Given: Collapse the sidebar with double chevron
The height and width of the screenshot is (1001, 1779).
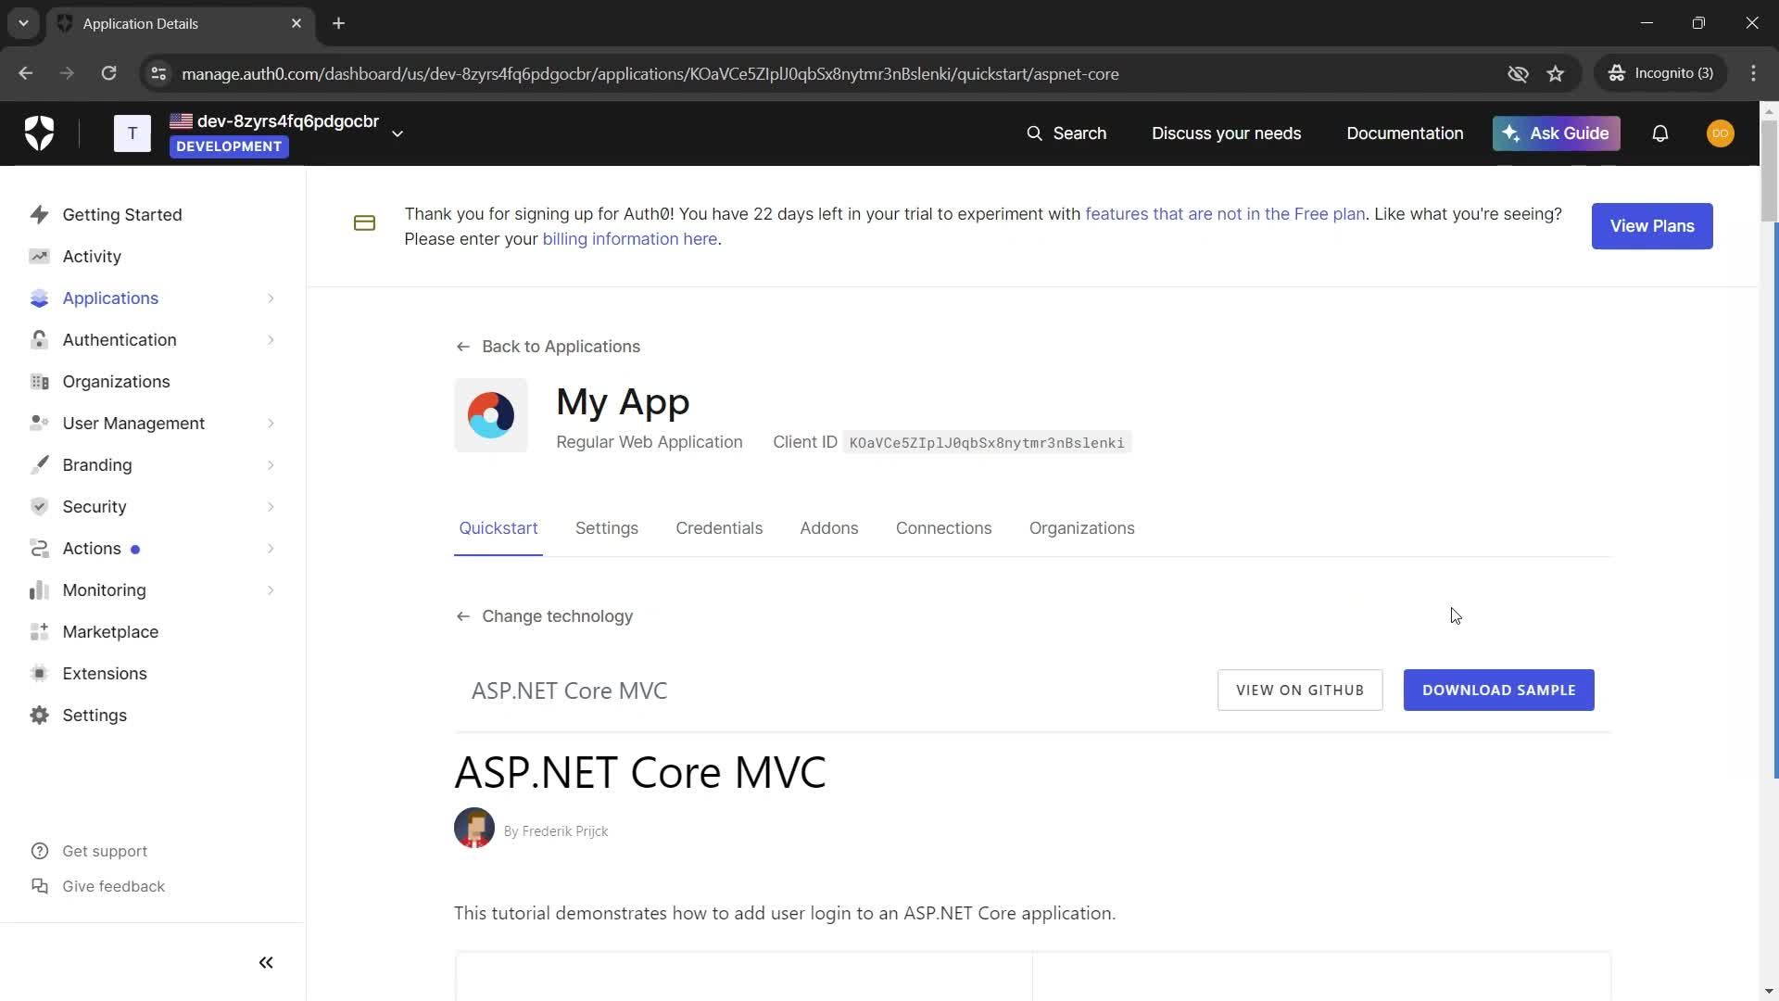Looking at the screenshot, I should pos(266,963).
